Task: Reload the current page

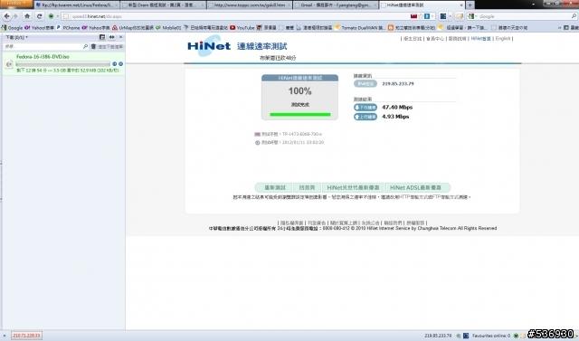Action: pos(39,16)
